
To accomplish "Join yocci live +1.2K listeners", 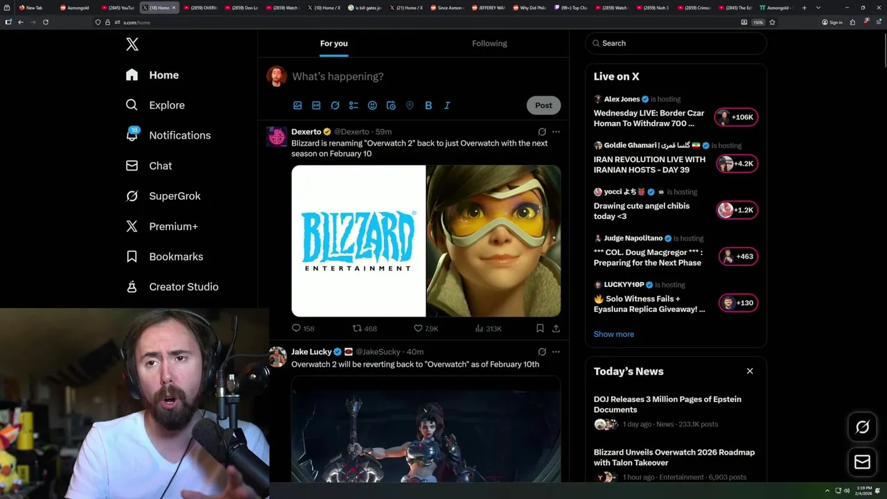I will pos(737,210).
